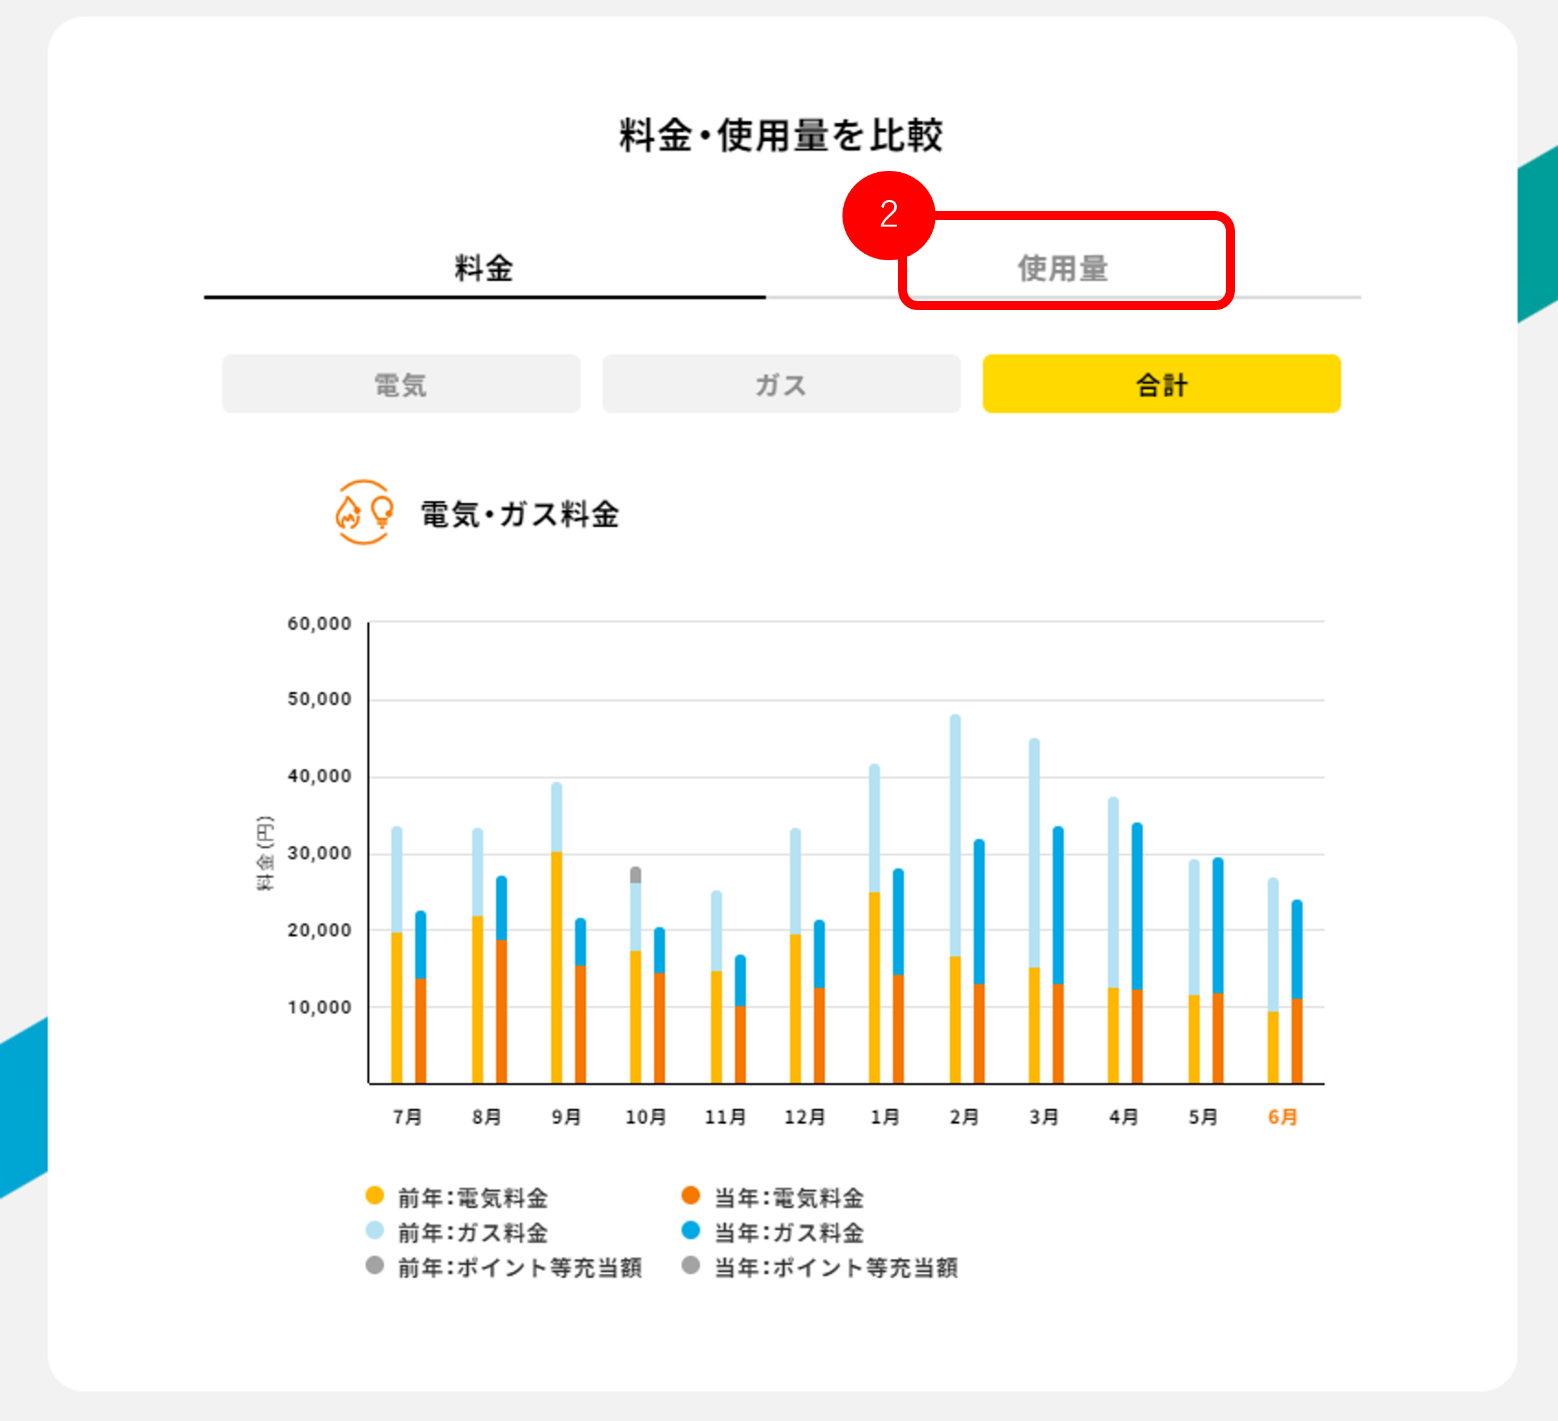
Task: Click the 11月 axis label
Action: (x=726, y=1117)
